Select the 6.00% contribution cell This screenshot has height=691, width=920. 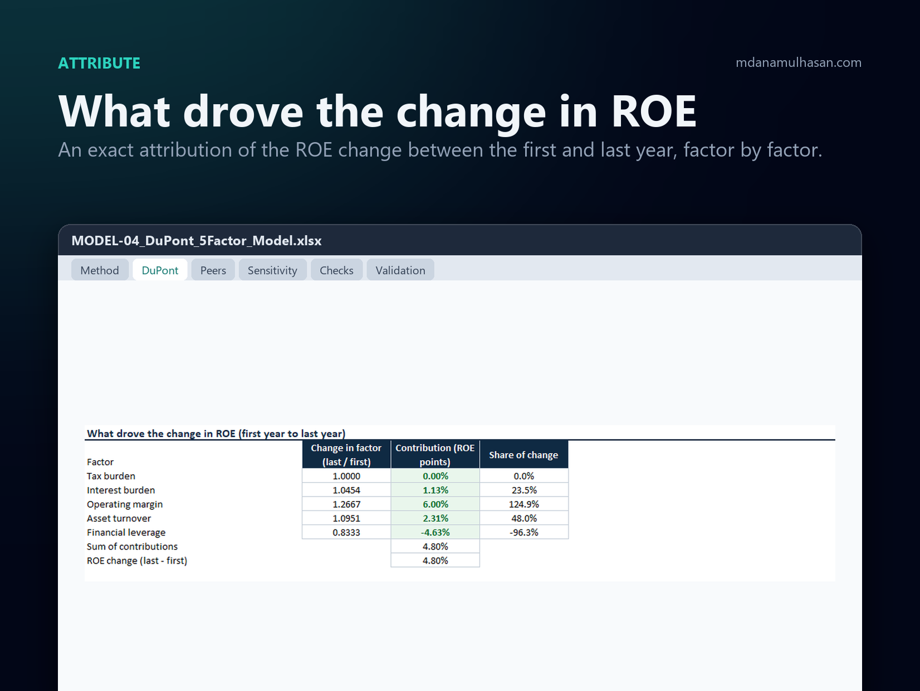coord(435,504)
